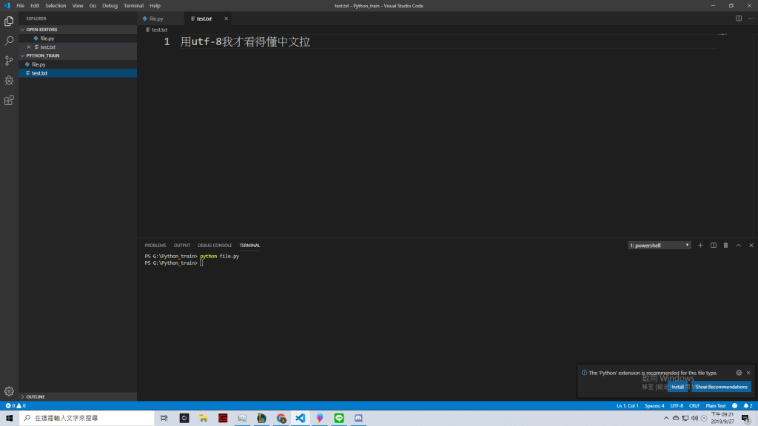This screenshot has height=426, width=758.
Task: Click the Windows taskbar search box
Action: pos(87,419)
